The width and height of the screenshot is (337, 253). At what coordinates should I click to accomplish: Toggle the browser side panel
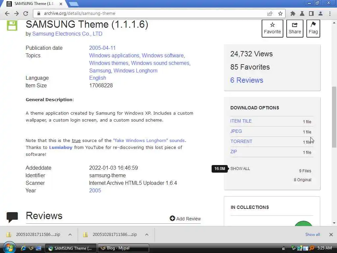[x=311, y=14]
